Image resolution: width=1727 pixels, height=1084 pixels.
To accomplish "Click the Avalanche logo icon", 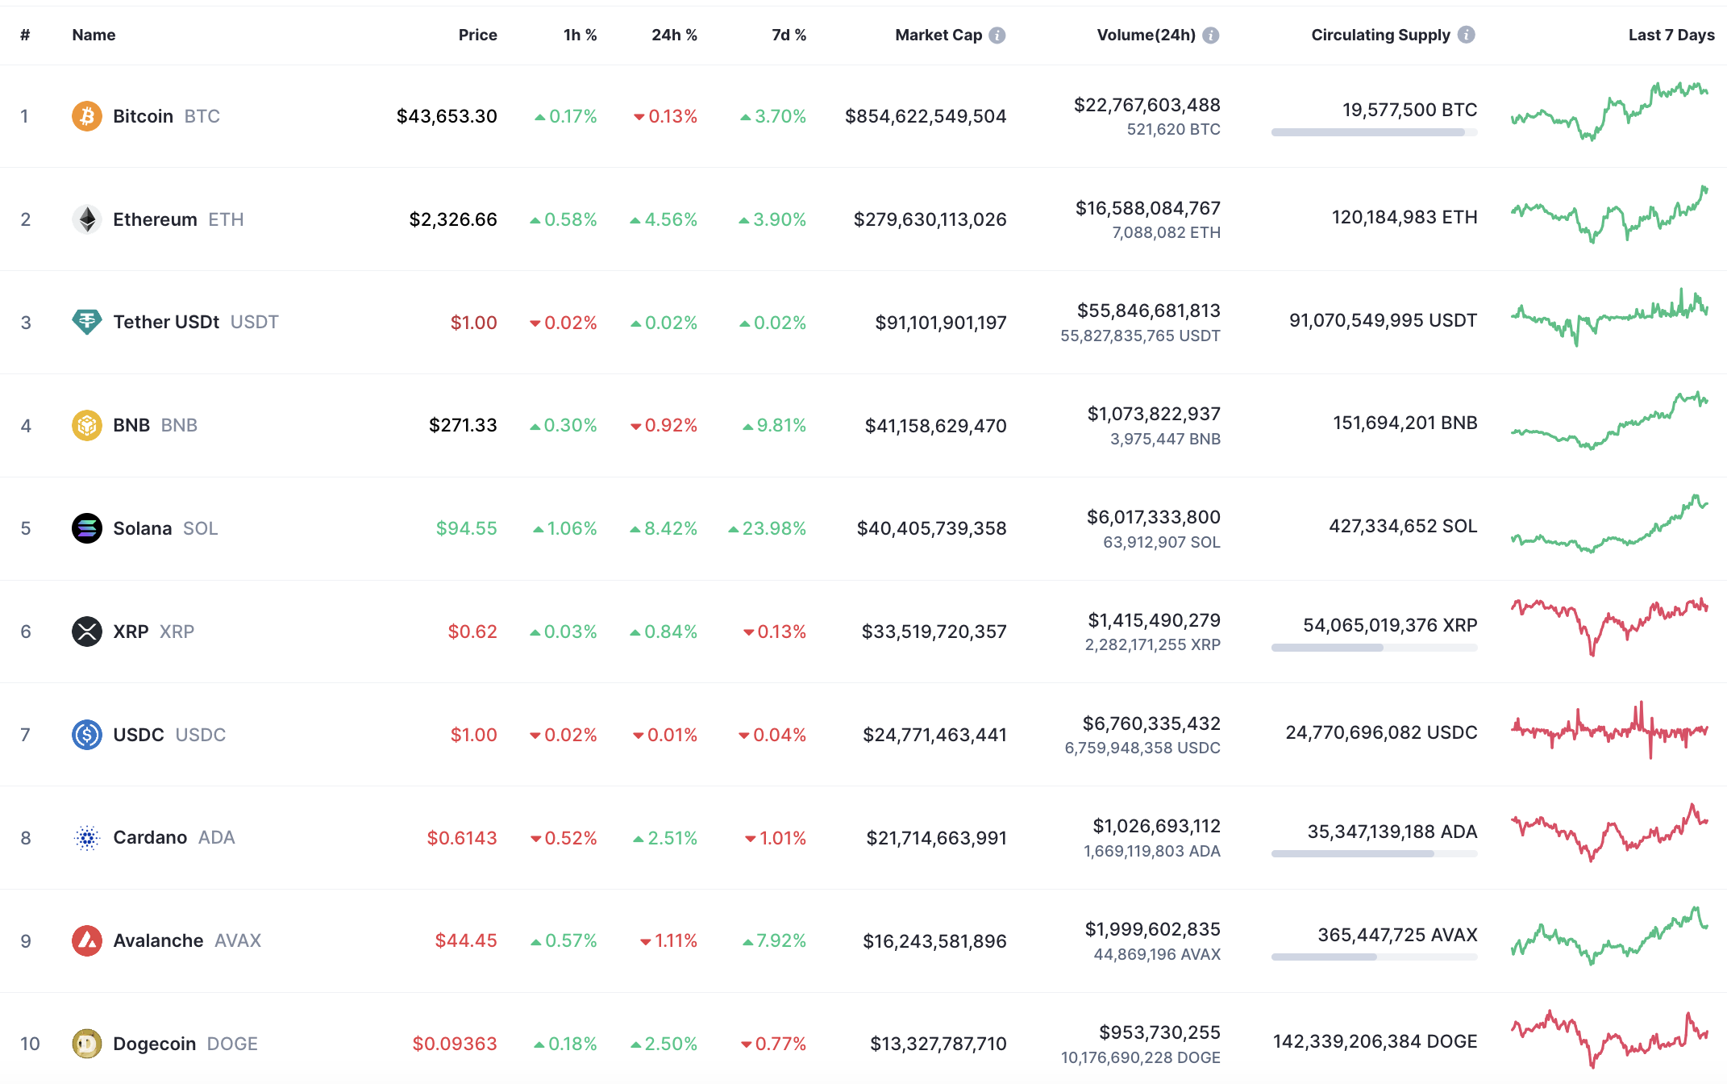I will [x=87, y=940].
